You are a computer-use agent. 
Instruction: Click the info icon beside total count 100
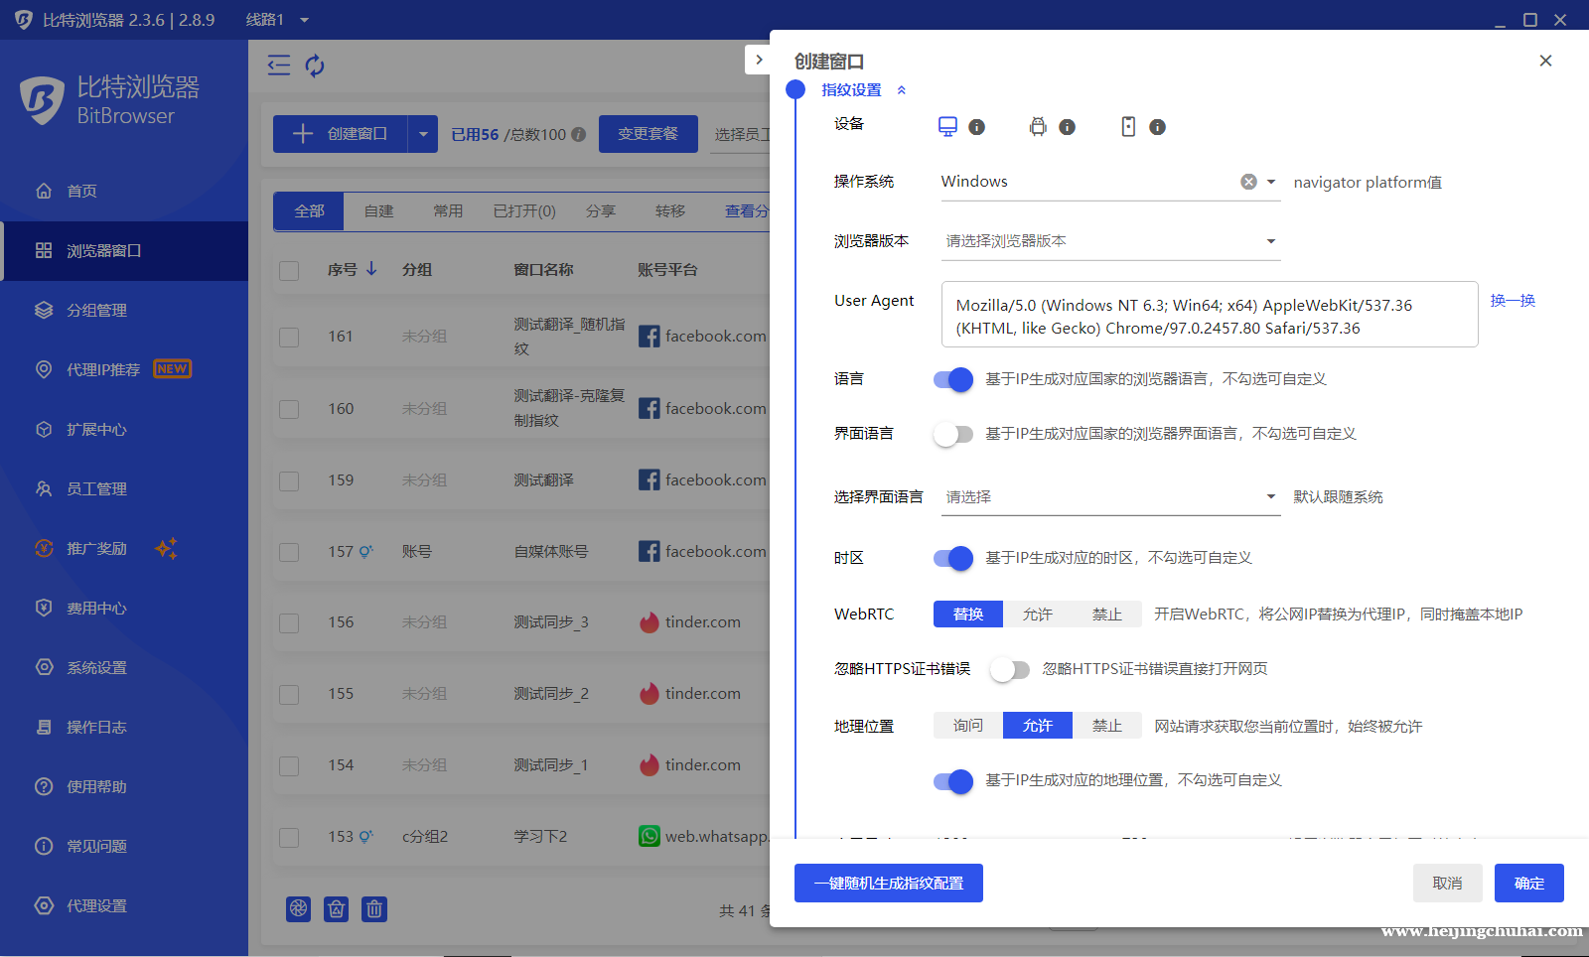578,134
